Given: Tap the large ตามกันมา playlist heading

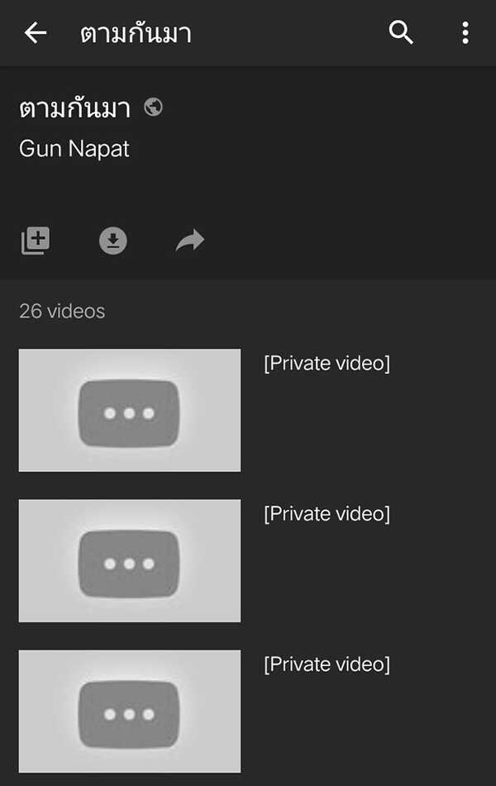Looking at the screenshot, I should coord(75,107).
